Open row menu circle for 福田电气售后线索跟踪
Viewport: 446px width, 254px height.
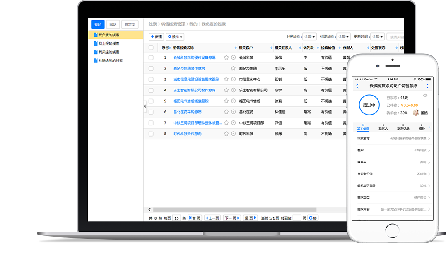(x=234, y=101)
